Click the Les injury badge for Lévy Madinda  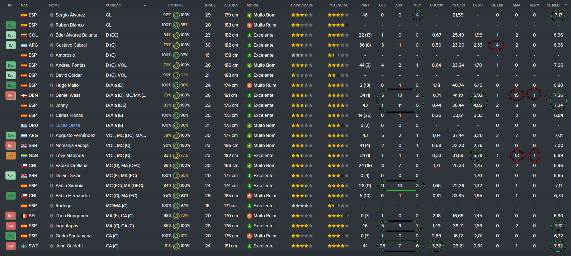[10, 156]
